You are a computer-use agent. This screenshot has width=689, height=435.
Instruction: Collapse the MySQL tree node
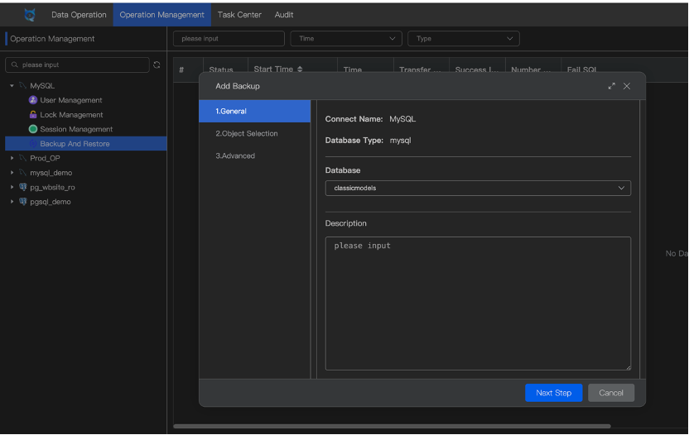click(12, 86)
